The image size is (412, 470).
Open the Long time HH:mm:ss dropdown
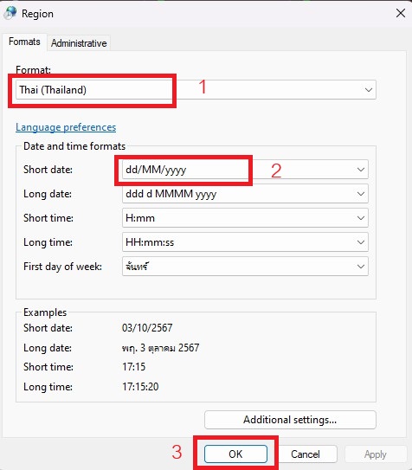pyautogui.click(x=245, y=241)
